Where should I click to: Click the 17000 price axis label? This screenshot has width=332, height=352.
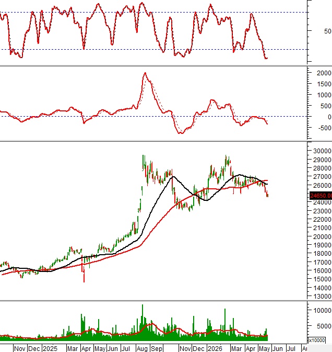tap(322, 262)
